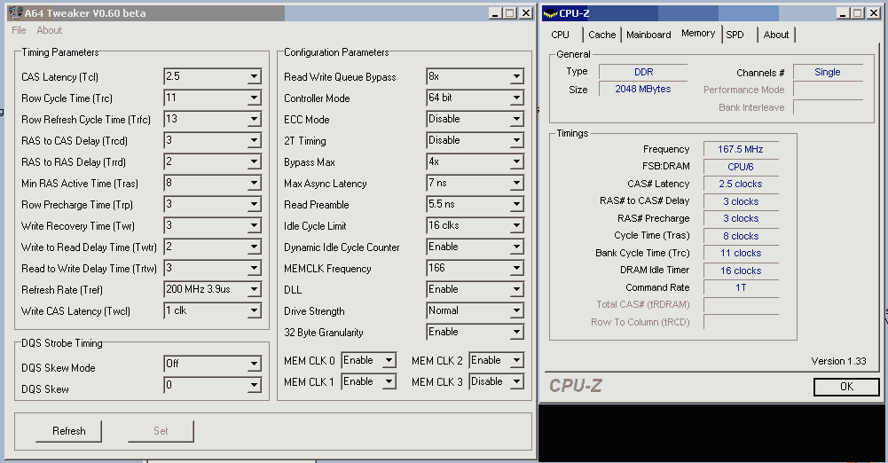Expand the CAS Latency (Tcl) dropdown

click(x=255, y=76)
